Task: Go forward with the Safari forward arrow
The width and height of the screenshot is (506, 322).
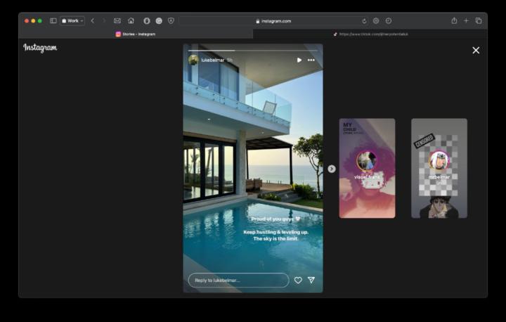Action: pos(104,20)
